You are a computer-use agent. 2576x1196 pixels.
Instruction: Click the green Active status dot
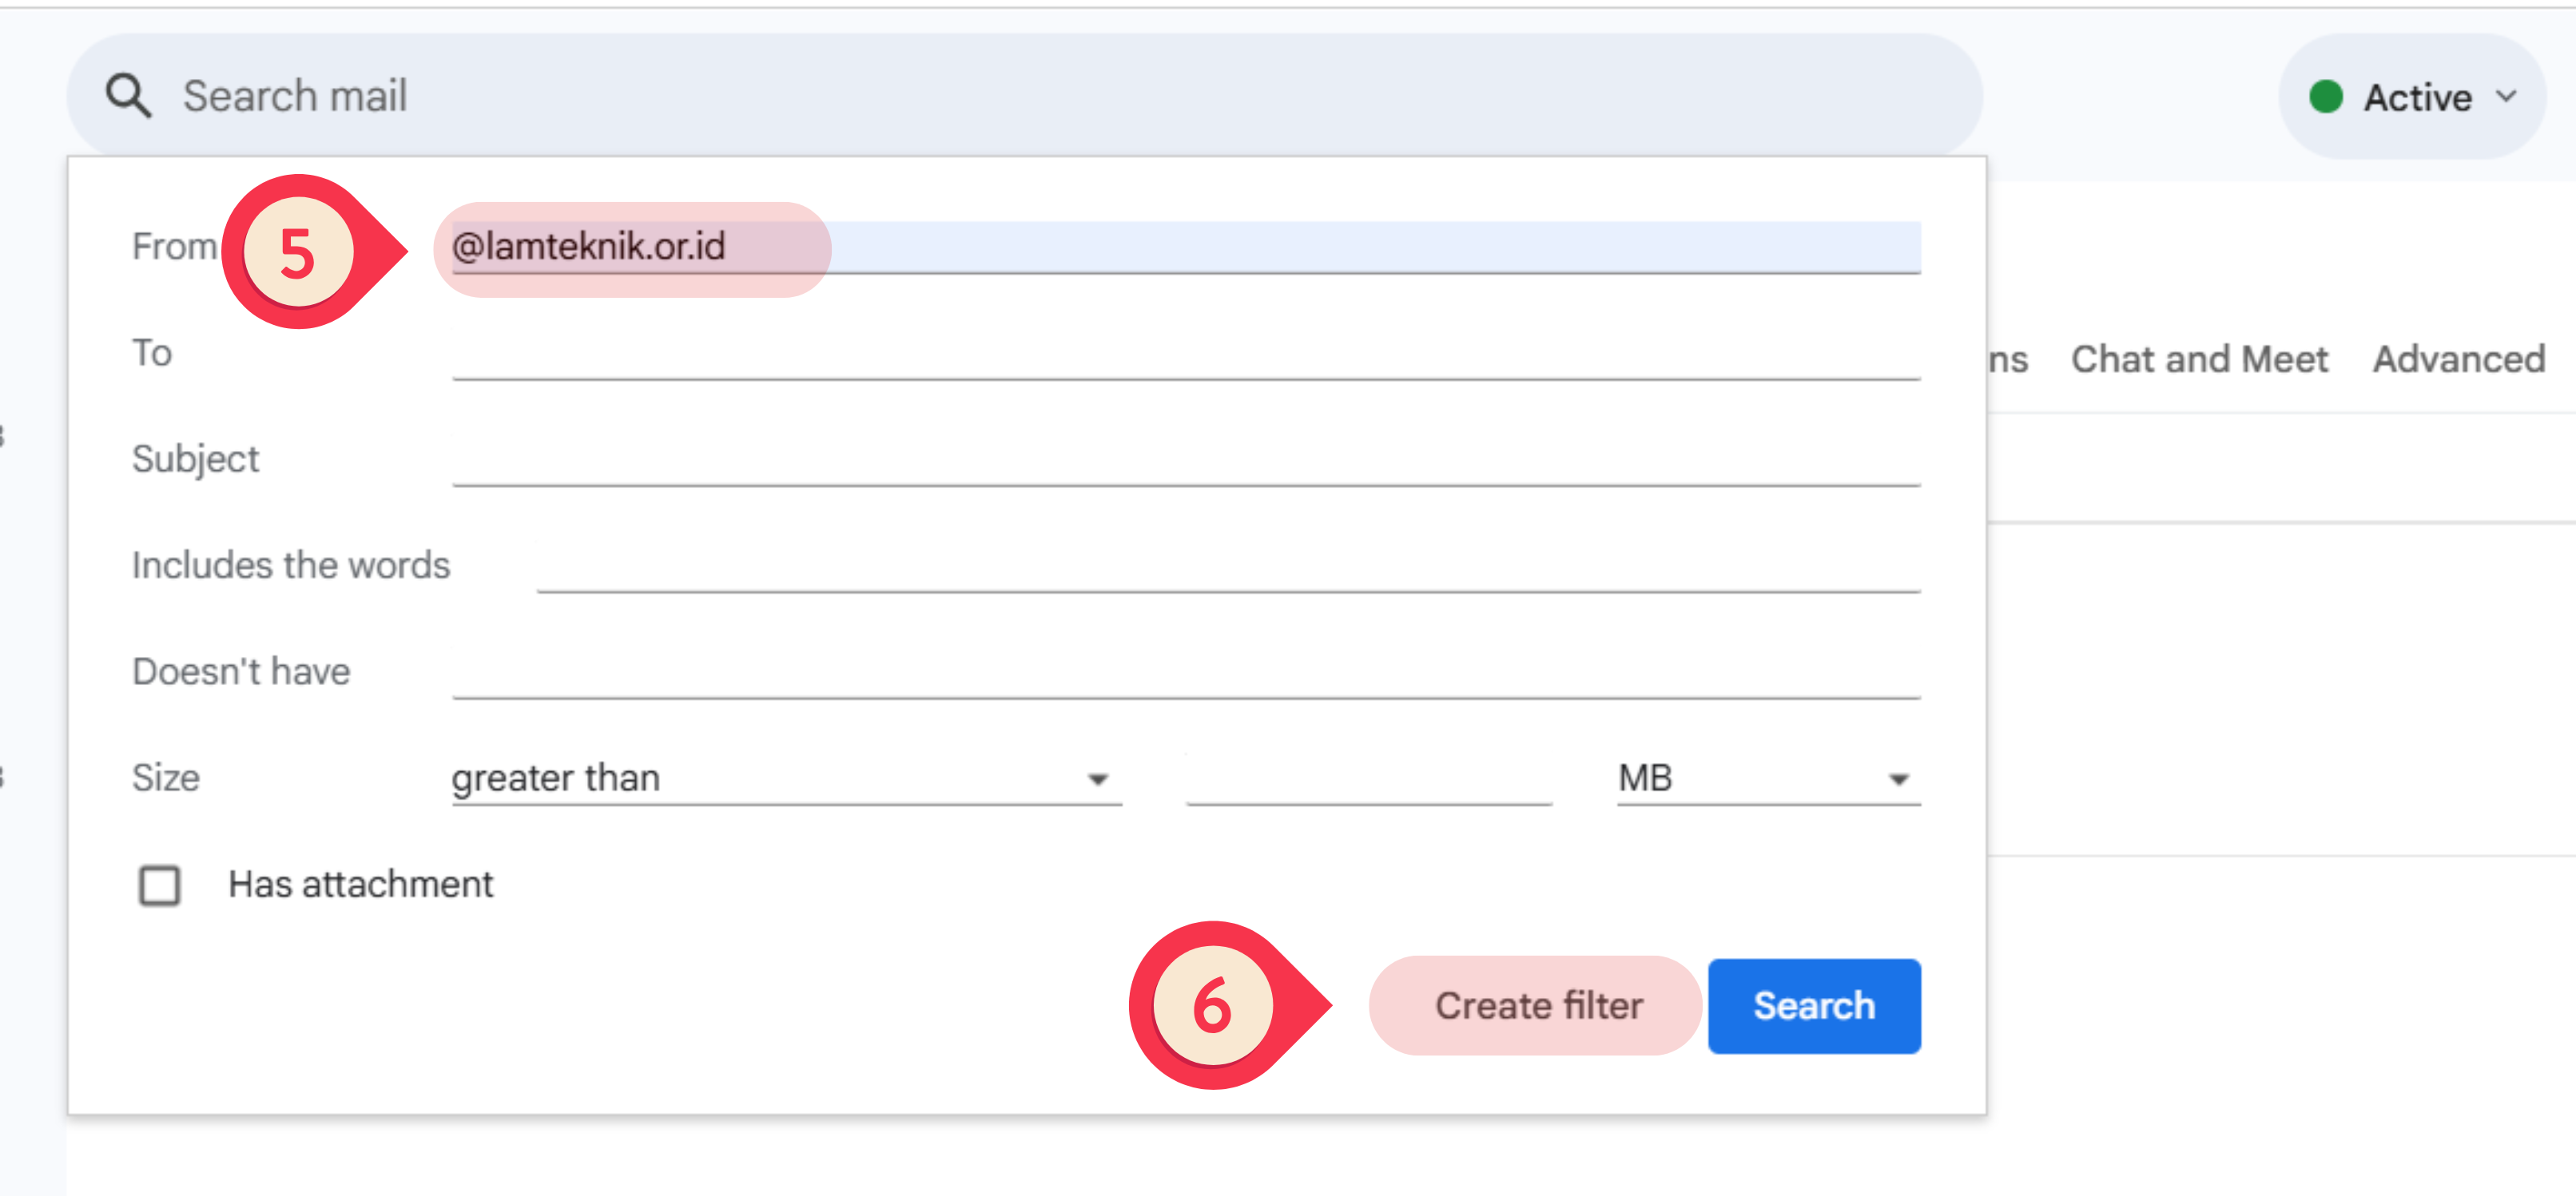2325,97
